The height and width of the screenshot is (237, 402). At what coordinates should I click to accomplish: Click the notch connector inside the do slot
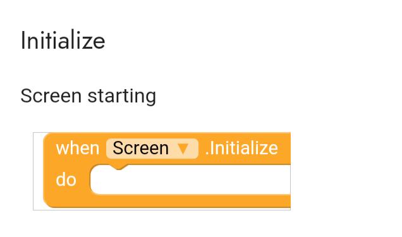point(118,167)
